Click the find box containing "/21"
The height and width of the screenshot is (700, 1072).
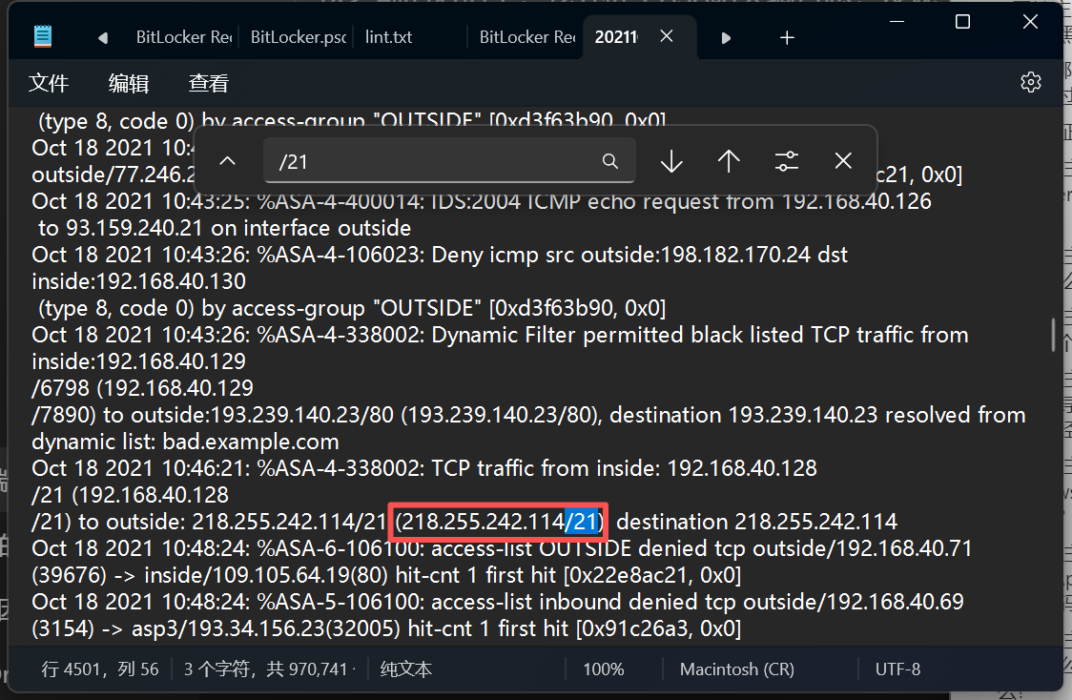point(434,161)
